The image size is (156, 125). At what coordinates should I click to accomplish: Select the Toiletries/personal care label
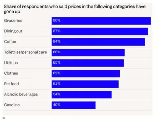(x=25, y=52)
